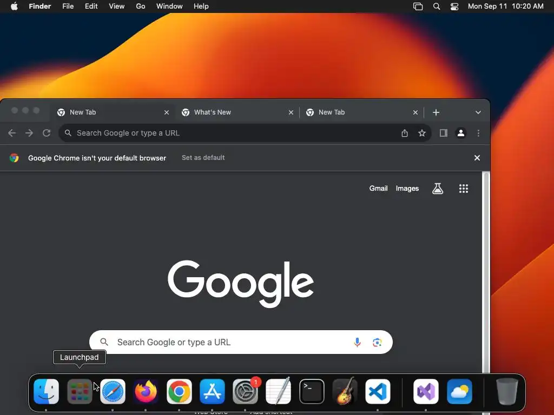Viewport: 554px width, 415px height.
Task: Open the File menu
Action: (68, 6)
